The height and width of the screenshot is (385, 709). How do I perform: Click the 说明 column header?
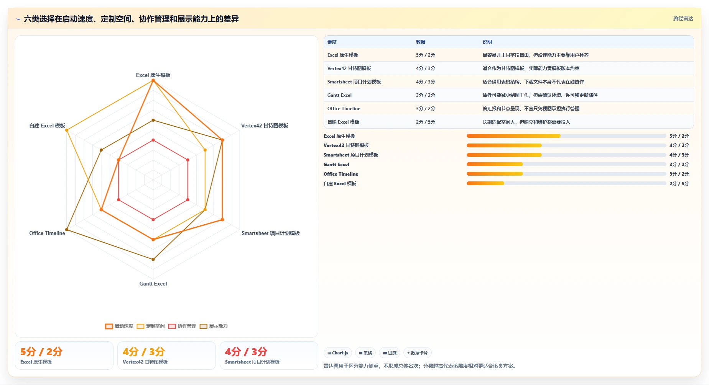point(487,42)
